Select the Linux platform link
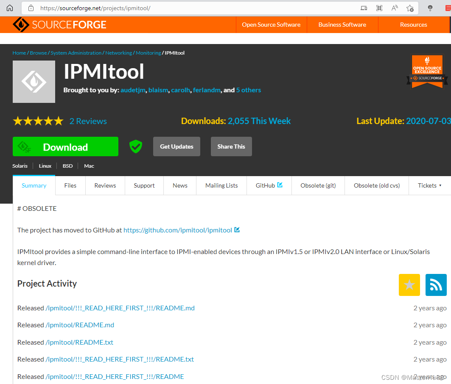The image size is (451, 384). point(45,166)
